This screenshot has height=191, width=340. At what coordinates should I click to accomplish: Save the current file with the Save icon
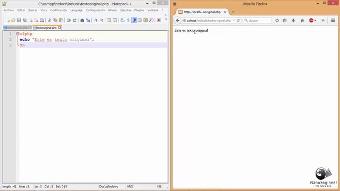pyautogui.click(x=19, y=20)
